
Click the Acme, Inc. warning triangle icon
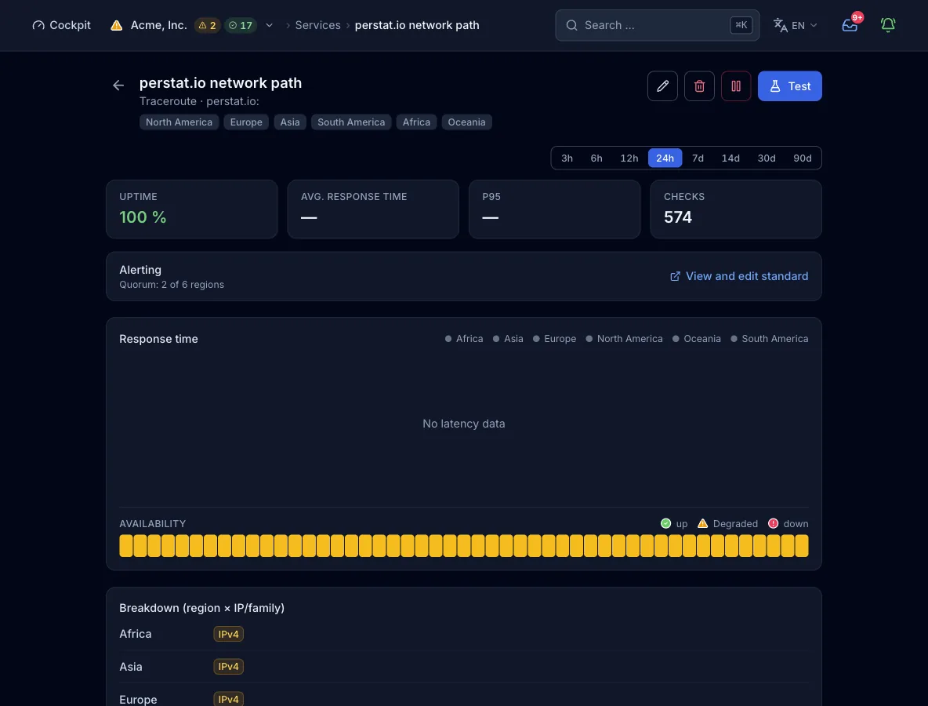pos(117,25)
